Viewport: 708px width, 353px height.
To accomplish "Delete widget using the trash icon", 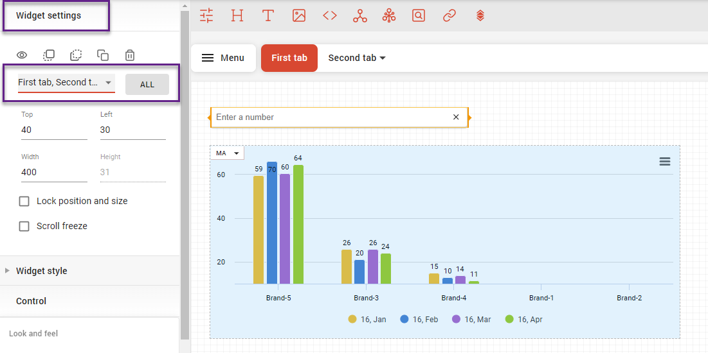I will tap(130, 55).
